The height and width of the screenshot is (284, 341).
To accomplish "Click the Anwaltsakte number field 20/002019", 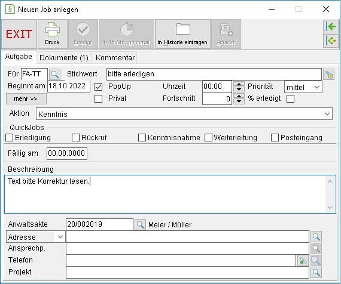I will tap(99, 224).
